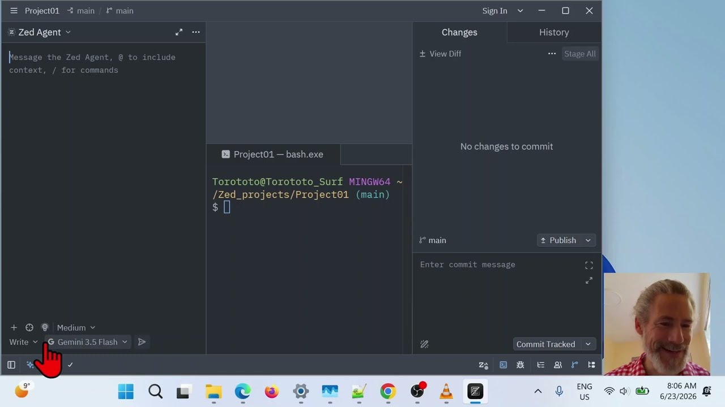Click the Project01 project name in title bar
The width and height of the screenshot is (725, 407).
click(42, 11)
